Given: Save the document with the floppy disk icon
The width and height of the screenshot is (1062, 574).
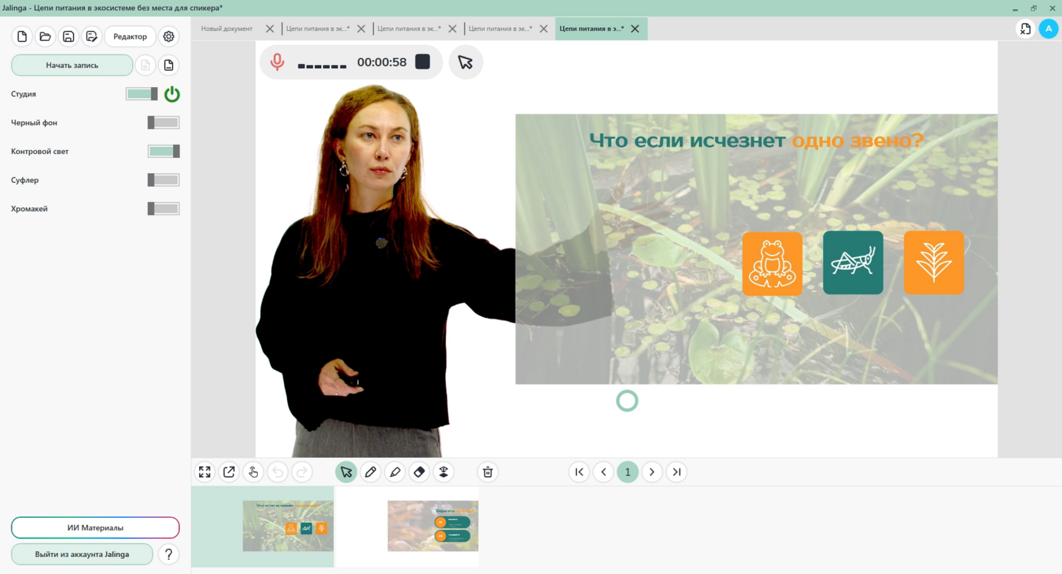Looking at the screenshot, I should click(68, 37).
